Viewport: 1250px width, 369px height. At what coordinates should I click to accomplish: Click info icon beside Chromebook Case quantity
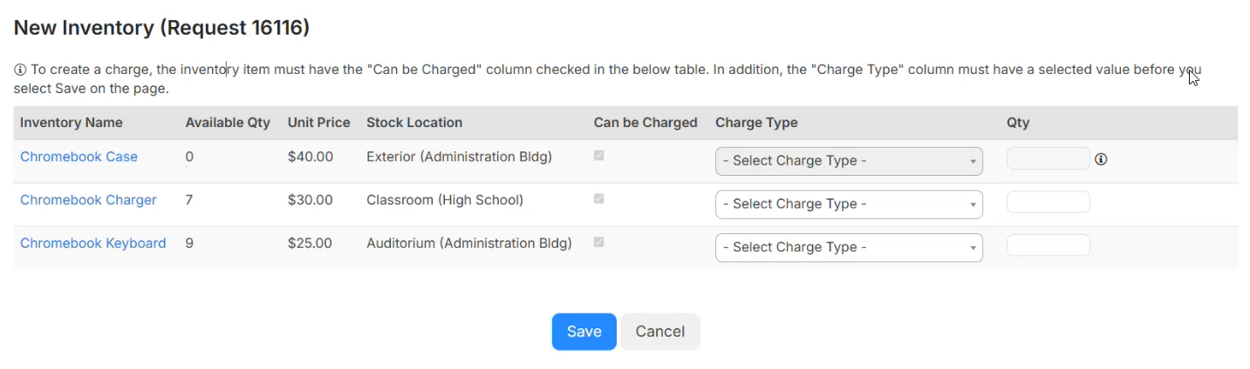pyautogui.click(x=1101, y=159)
